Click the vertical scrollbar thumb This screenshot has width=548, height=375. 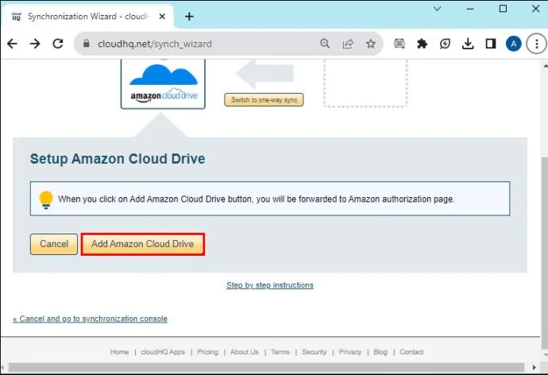point(544,252)
